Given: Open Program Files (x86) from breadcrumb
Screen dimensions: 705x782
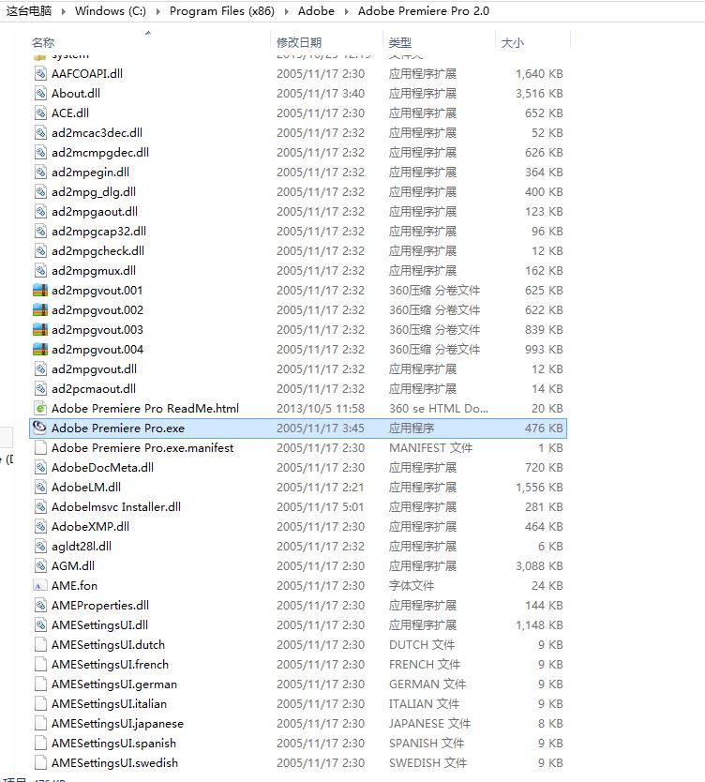Looking at the screenshot, I should [x=222, y=11].
